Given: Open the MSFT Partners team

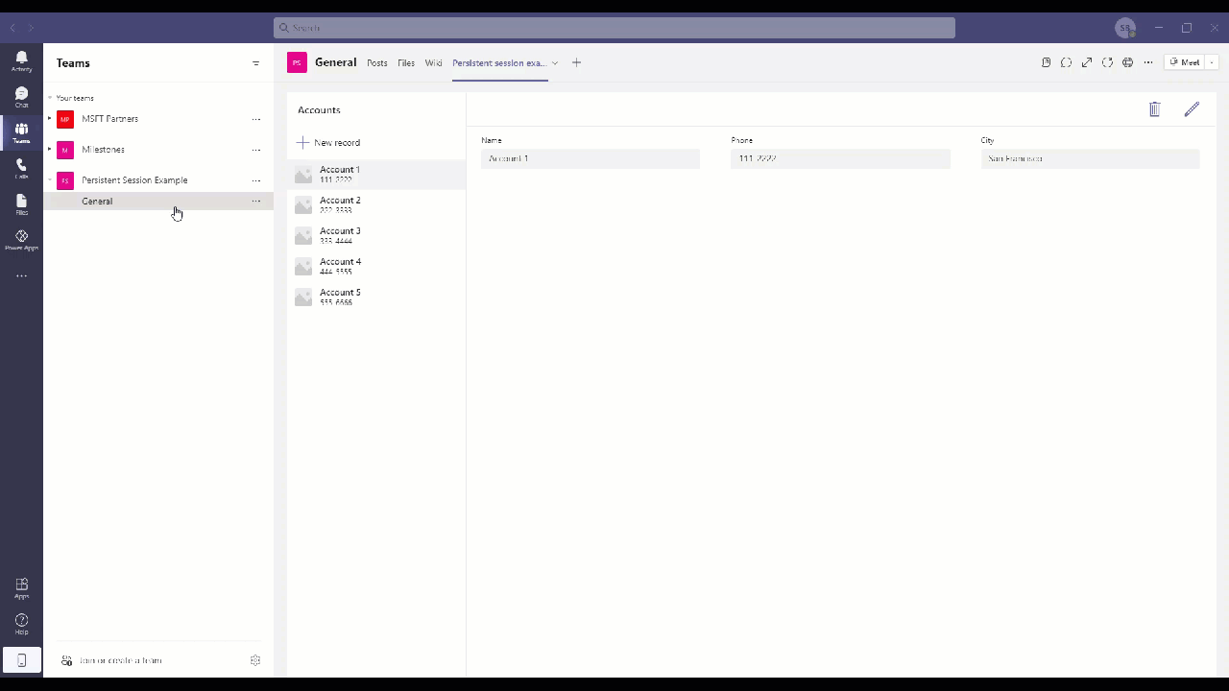Looking at the screenshot, I should tap(109, 119).
